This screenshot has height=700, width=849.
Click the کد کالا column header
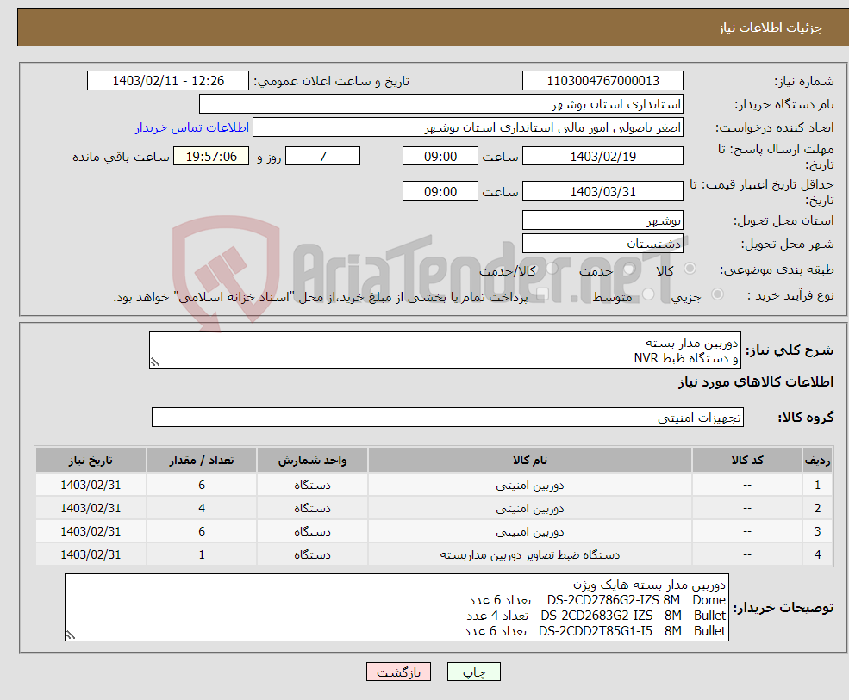tap(747, 461)
